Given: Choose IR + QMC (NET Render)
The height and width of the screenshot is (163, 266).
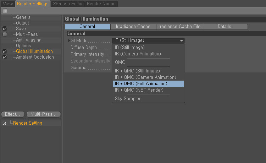Looking at the screenshot, I should coord(148,90).
